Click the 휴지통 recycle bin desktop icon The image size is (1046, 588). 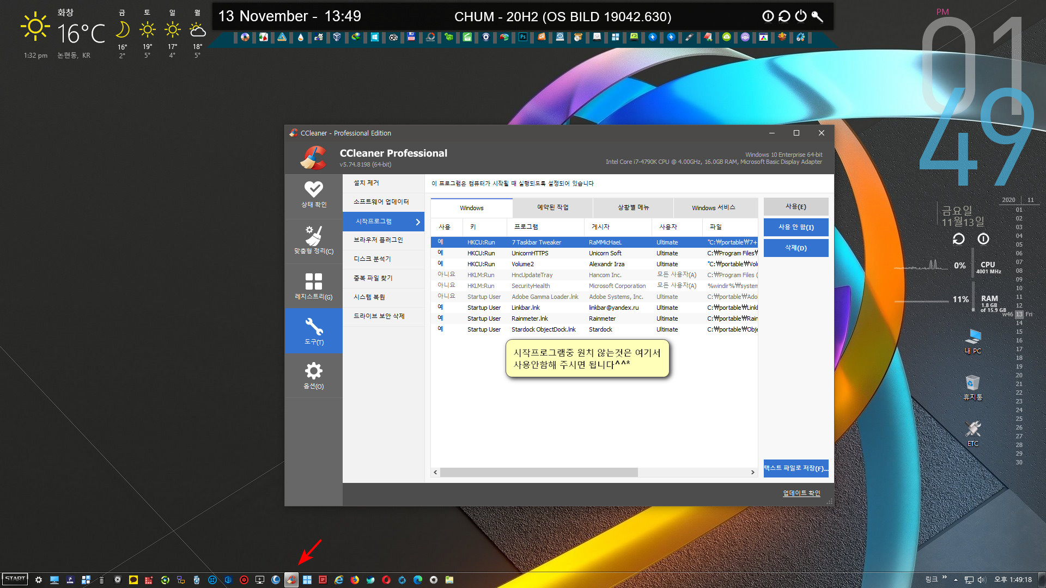pyautogui.click(x=973, y=388)
